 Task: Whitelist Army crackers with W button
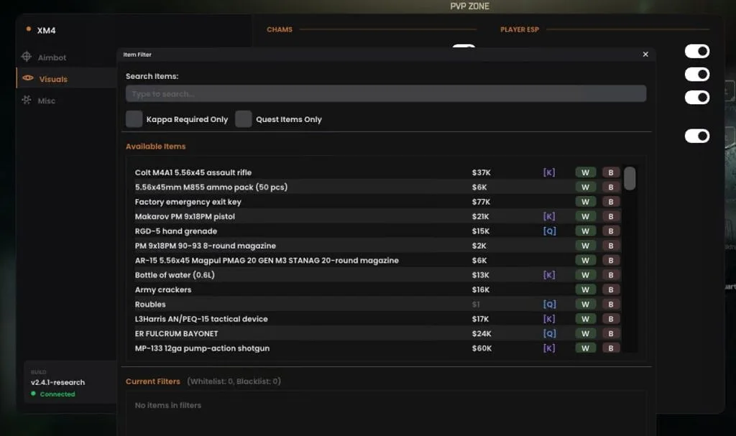point(585,289)
